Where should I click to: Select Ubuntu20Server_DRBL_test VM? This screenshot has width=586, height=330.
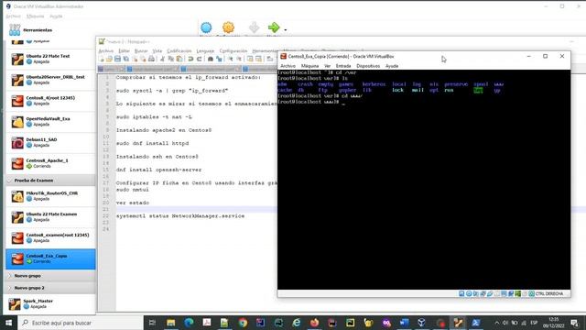click(x=50, y=80)
